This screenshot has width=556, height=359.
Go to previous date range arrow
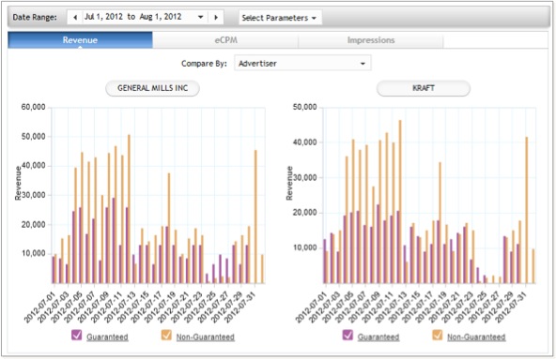click(75, 17)
